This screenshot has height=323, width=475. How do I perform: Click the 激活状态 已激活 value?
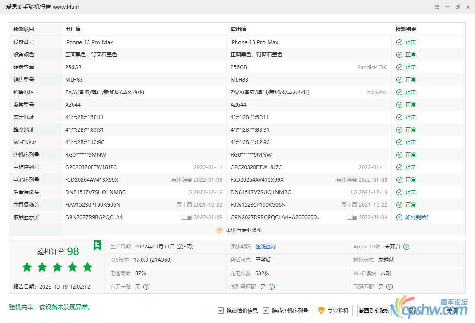(x=263, y=260)
